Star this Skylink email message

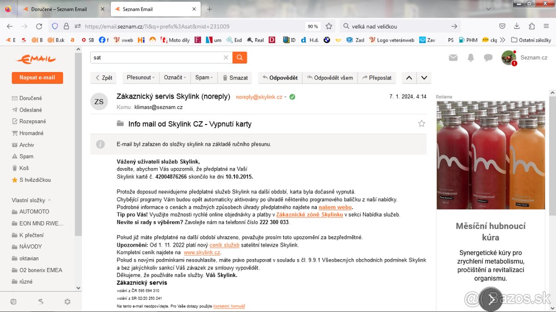click(x=421, y=124)
